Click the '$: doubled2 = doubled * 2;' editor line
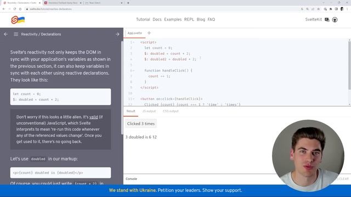Viewport: 351px width, 197px height. pyautogui.click(x=170, y=59)
